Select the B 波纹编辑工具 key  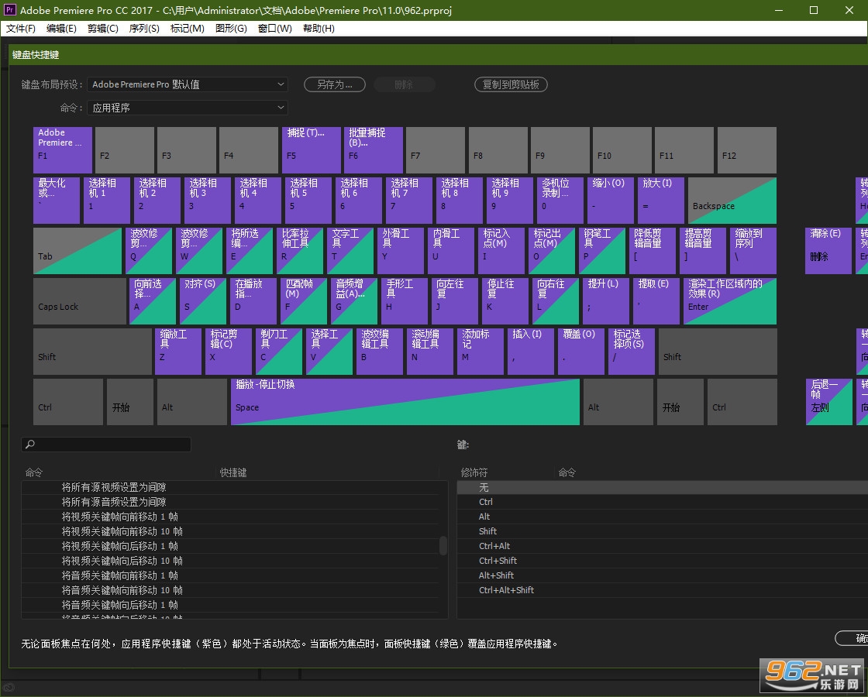pos(380,352)
